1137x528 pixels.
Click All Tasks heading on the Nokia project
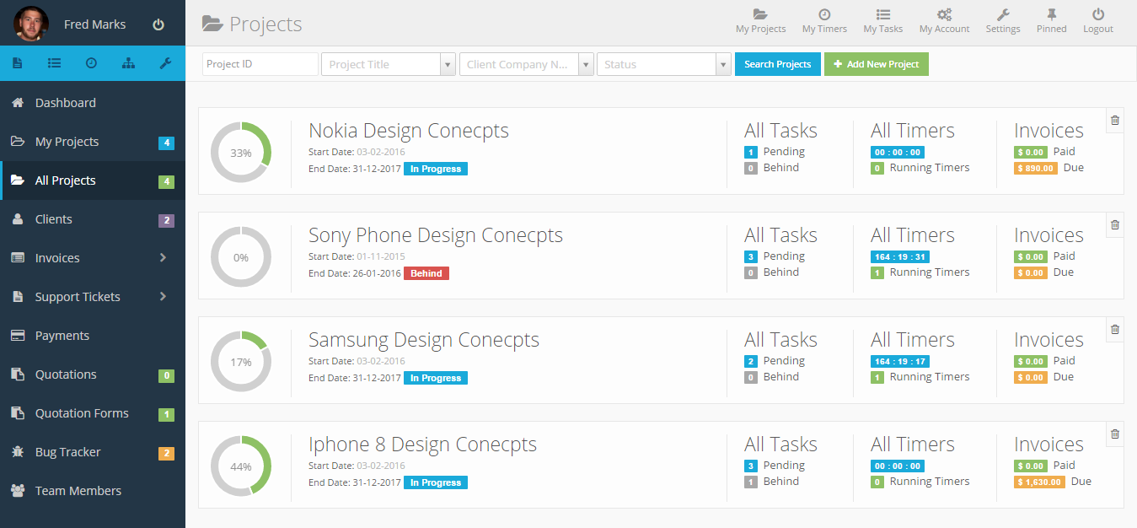[x=780, y=131]
